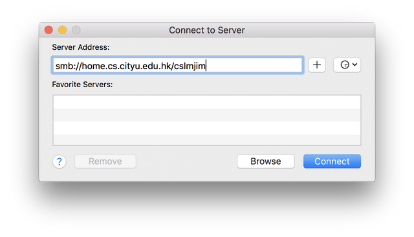Connect to the entered server
The image size is (414, 237).
tap(332, 161)
